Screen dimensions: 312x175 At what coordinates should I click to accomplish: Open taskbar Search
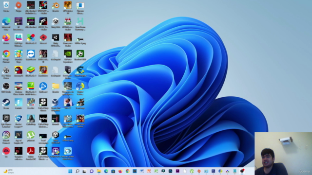coord(78,171)
